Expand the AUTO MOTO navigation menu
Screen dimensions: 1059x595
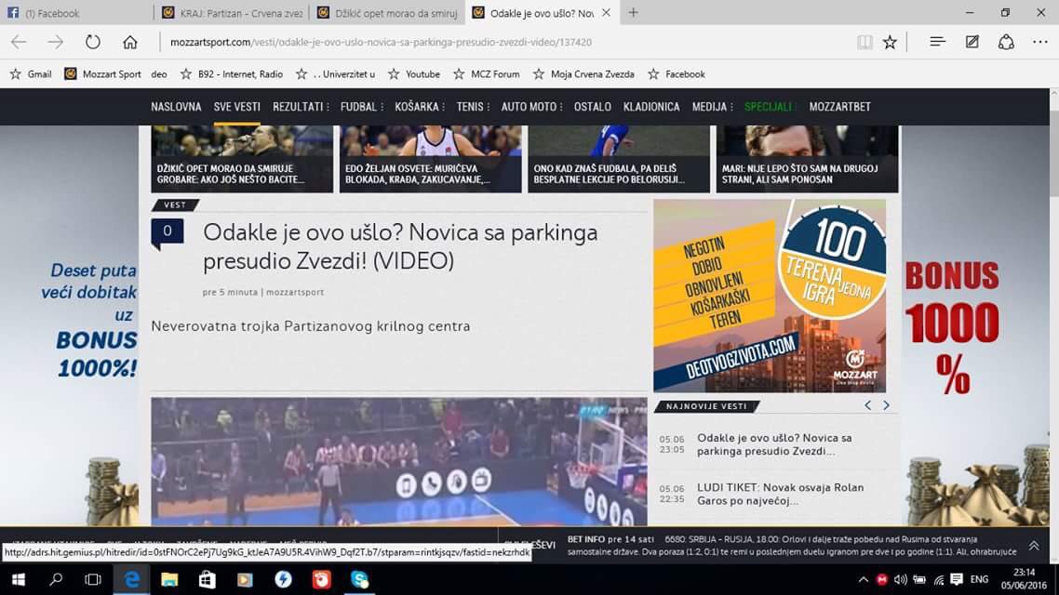click(x=531, y=107)
